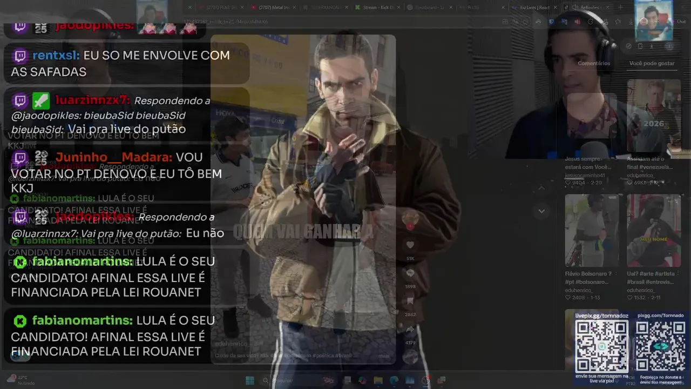Click message 'EU SO ME ENVOLVE COM AS SAFADAS'
Screen dimensions: 691x389
coord(120,64)
